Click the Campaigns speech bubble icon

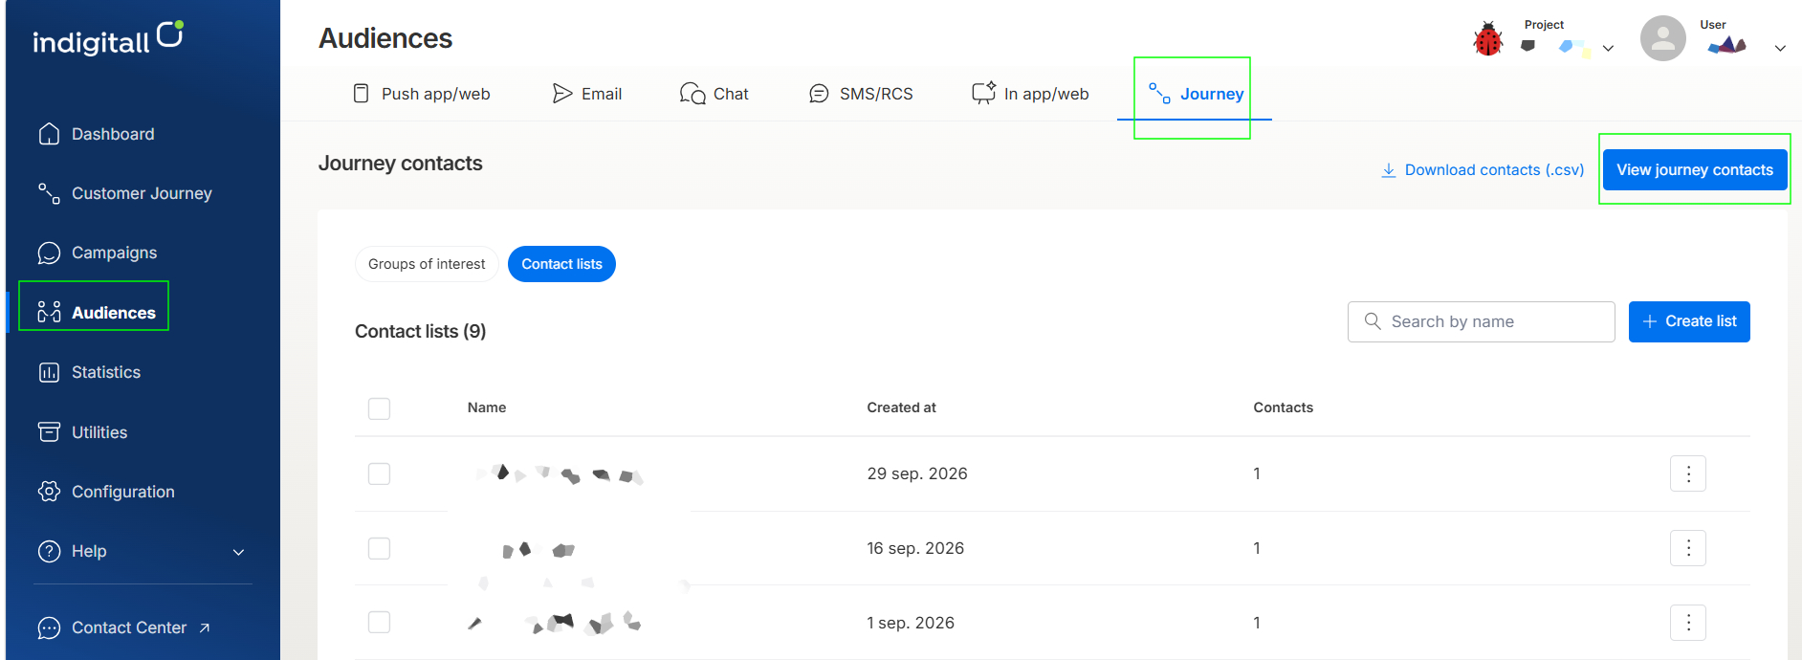point(49,253)
